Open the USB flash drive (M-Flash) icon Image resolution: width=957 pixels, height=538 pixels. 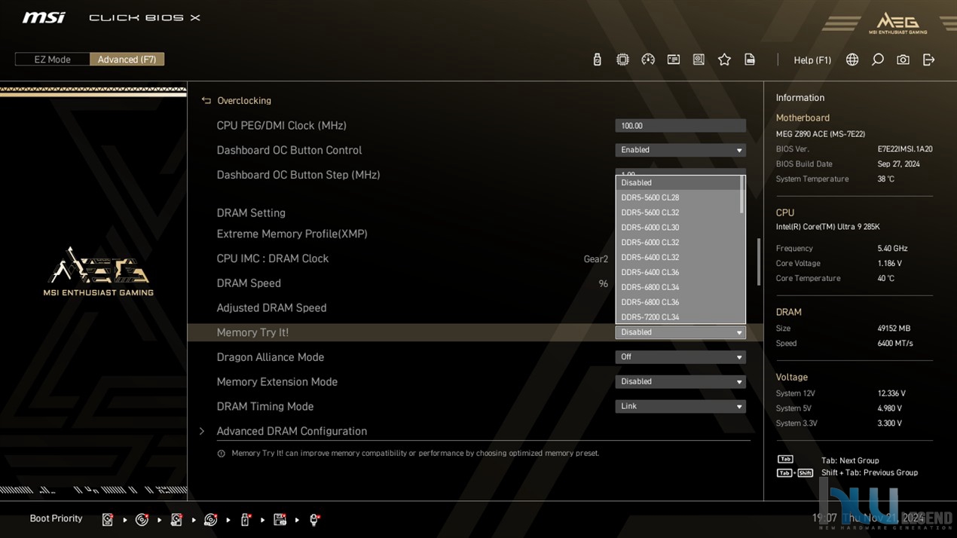click(x=597, y=60)
